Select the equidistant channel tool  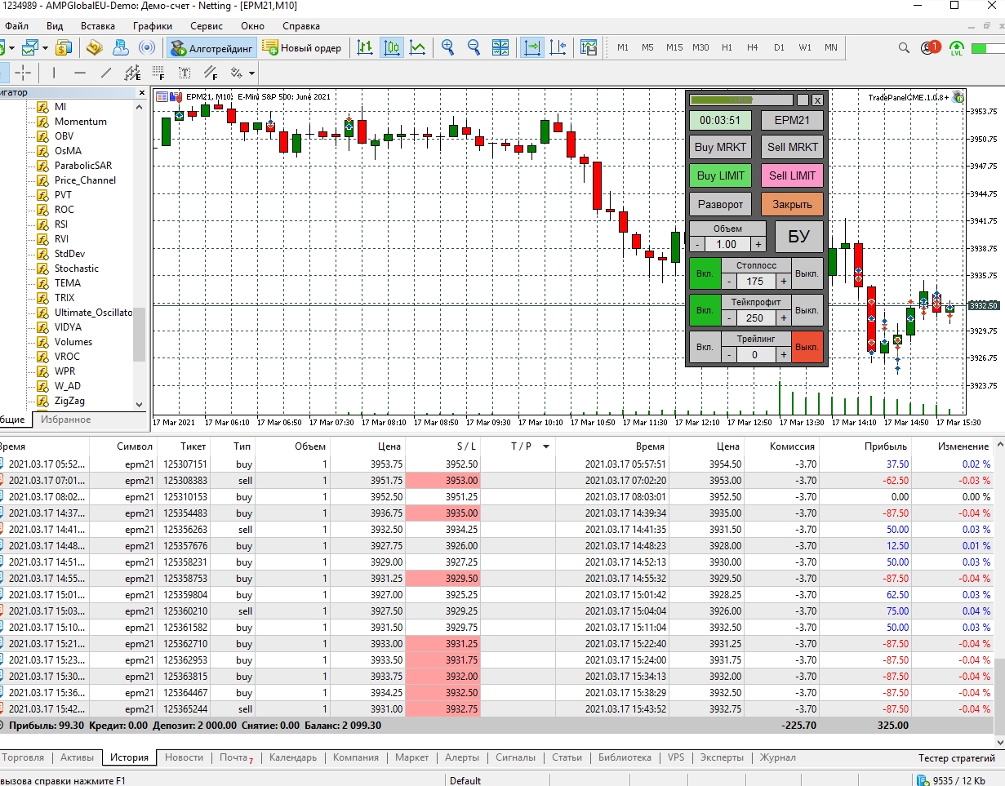click(132, 73)
